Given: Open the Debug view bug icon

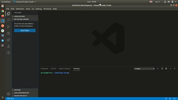Looking at the screenshot, I should pos(8,33).
